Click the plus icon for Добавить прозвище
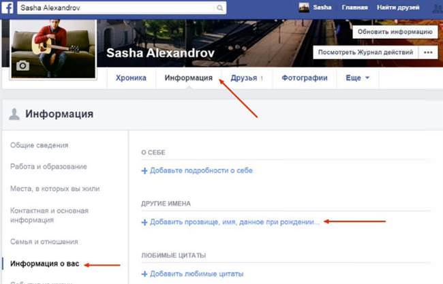443x284 pixels. (x=144, y=223)
